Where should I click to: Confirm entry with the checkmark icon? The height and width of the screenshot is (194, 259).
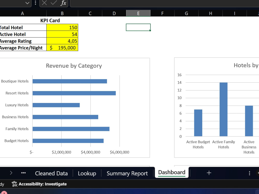click(x=54, y=3)
